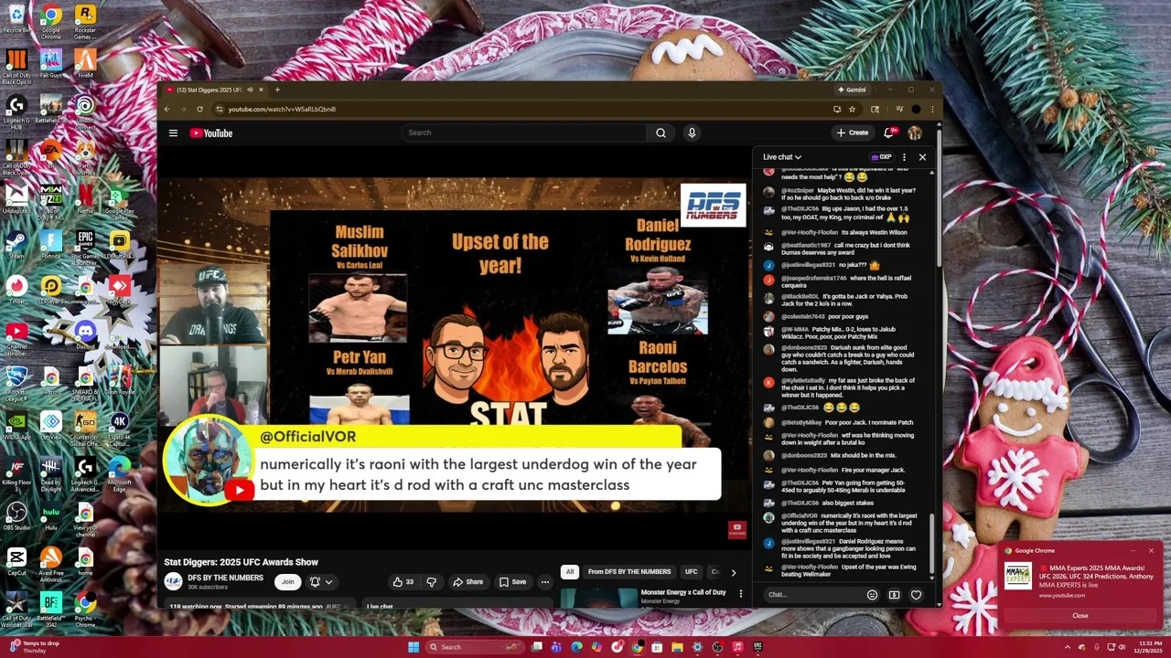The image size is (1171, 658).
Task: Save the video to a playlist
Action: coord(512,582)
